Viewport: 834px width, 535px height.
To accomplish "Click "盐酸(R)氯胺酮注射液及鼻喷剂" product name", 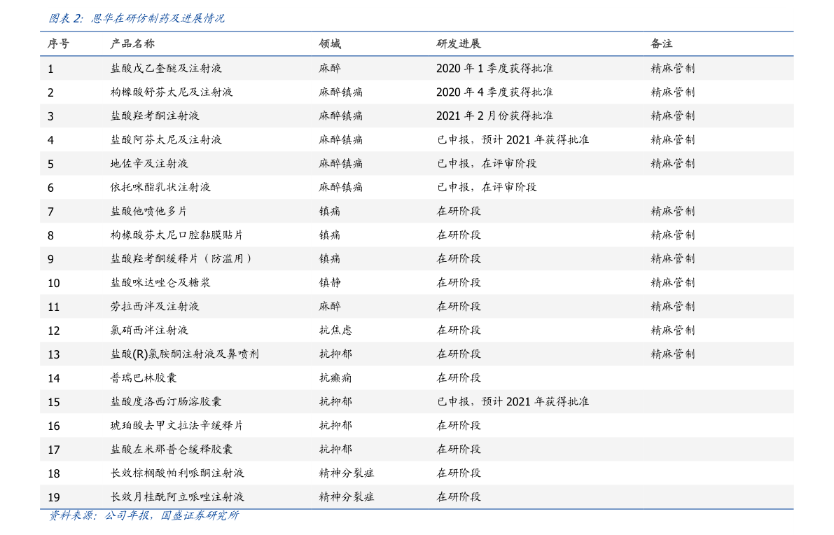I will [x=185, y=354].
